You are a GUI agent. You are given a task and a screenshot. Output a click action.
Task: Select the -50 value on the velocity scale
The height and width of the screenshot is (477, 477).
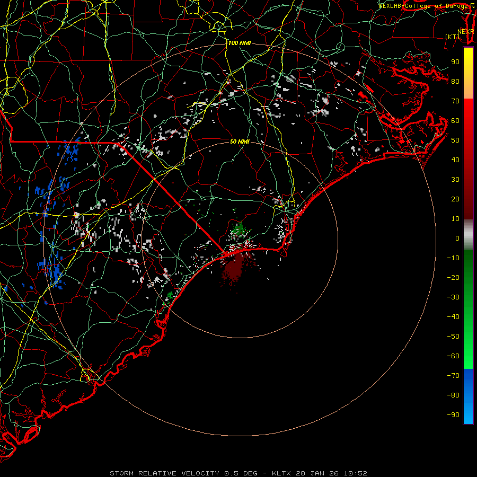point(453,337)
